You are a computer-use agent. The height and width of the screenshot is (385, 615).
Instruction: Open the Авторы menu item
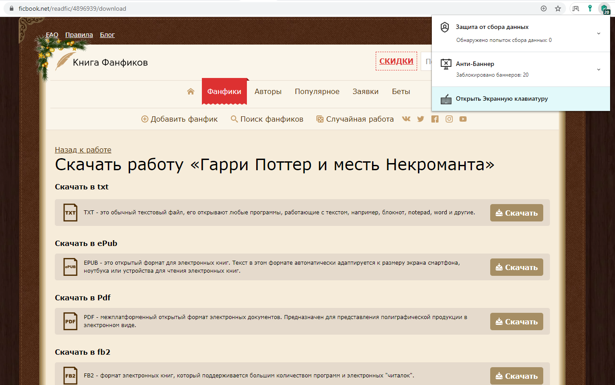pos(268,91)
